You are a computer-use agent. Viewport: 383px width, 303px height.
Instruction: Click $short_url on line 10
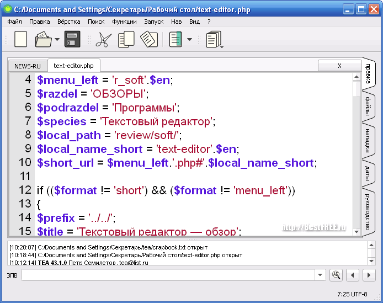pos(65,163)
